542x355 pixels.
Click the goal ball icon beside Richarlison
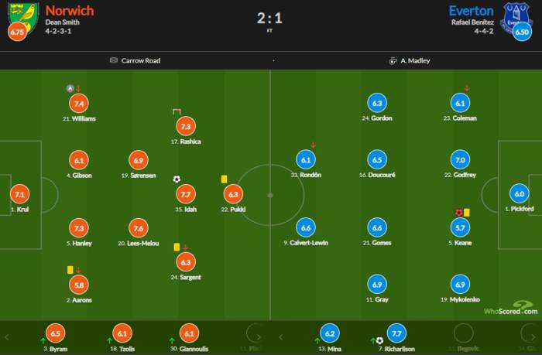coord(379,340)
